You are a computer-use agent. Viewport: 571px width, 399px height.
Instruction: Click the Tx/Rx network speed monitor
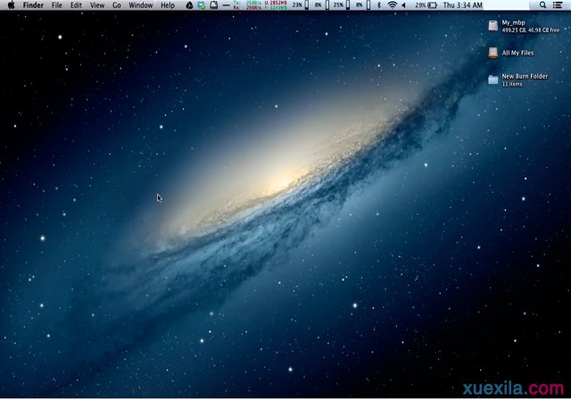[x=247, y=5]
